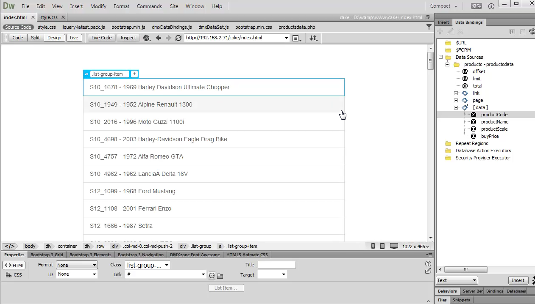
Task: Open related file dmxDataSet.js
Action: click(214, 27)
